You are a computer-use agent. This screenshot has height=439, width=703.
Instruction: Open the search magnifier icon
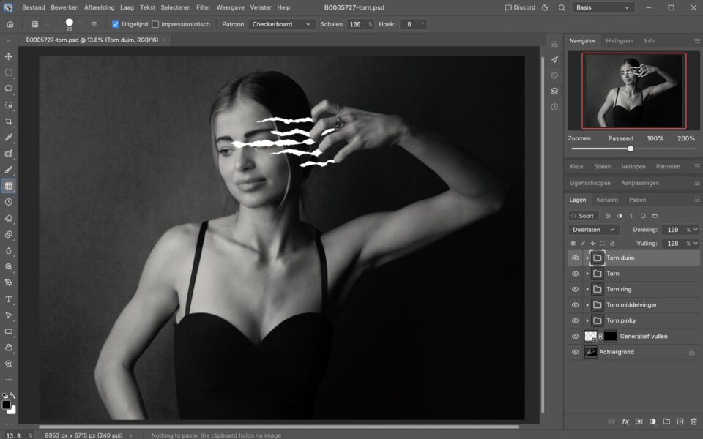point(562,7)
